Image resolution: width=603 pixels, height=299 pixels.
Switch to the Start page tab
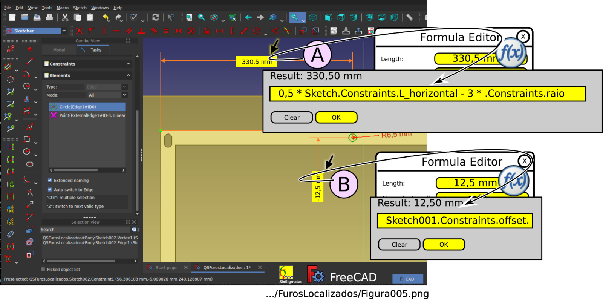[166, 267]
